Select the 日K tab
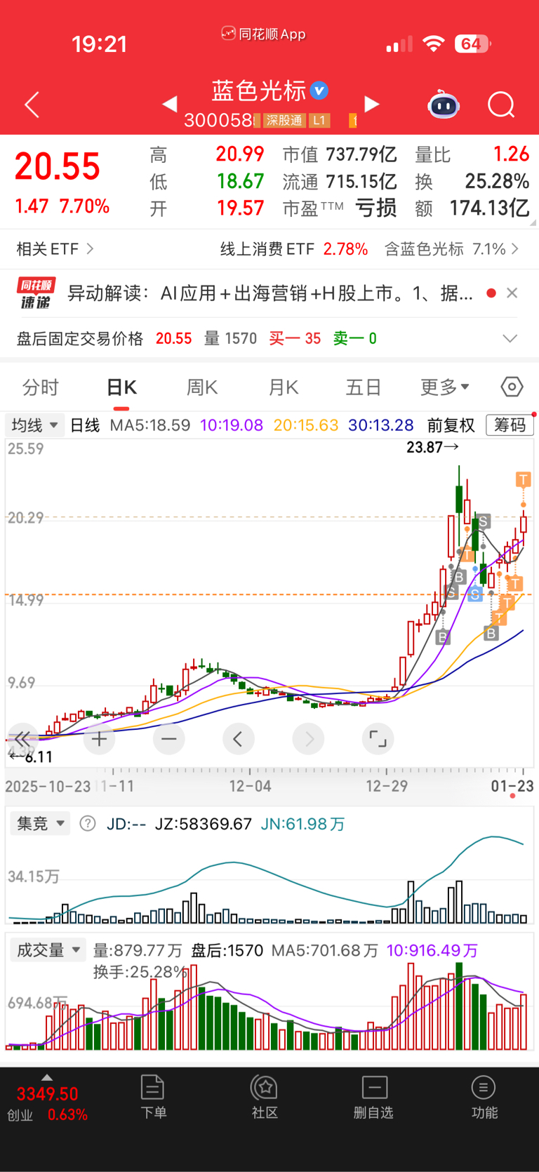Screen dimensions: 539x1172 tap(121, 387)
